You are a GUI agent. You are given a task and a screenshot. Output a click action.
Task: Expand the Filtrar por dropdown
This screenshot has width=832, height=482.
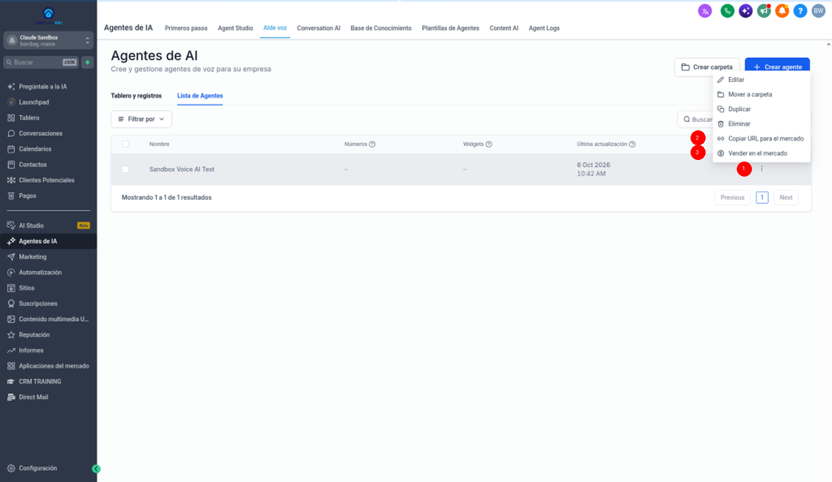tap(141, 119)
